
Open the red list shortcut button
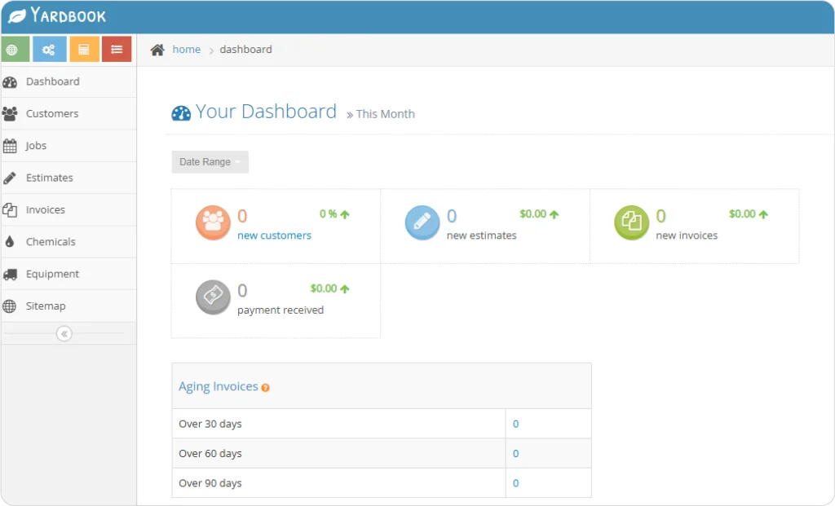point(117,50)
